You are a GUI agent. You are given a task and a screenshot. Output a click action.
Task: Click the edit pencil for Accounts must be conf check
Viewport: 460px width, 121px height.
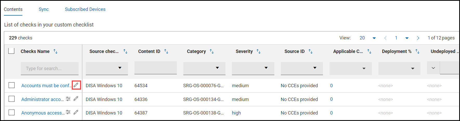pyautogui.click(x=76, y=85)
